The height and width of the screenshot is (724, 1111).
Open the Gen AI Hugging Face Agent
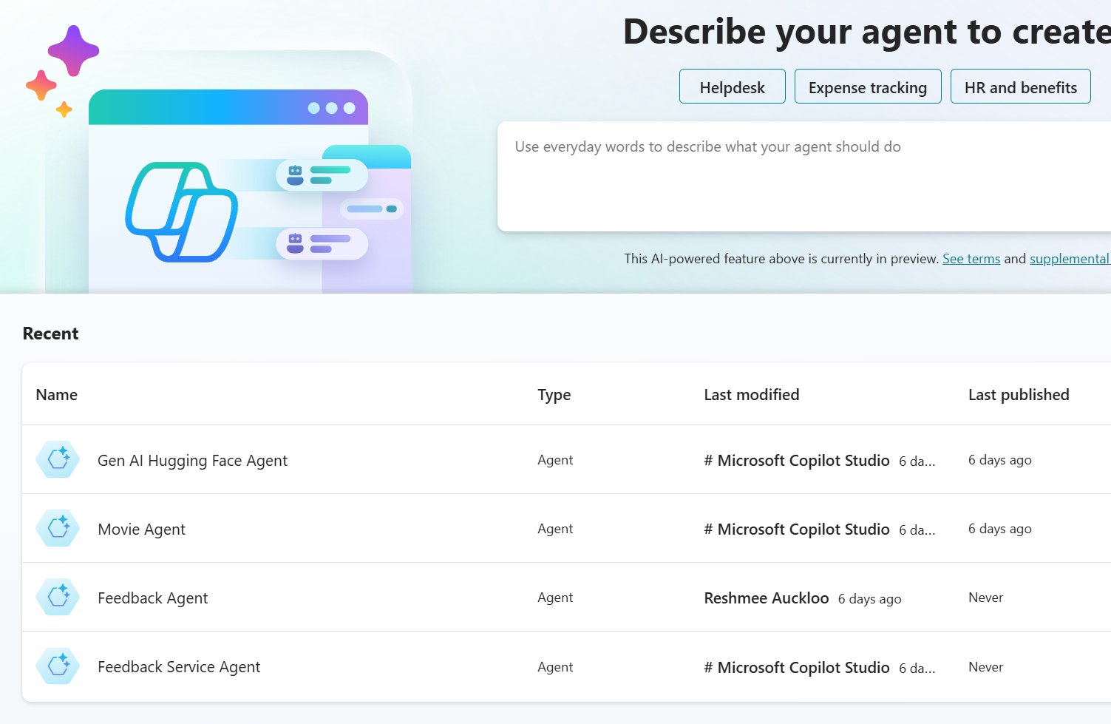pos(192,461)
